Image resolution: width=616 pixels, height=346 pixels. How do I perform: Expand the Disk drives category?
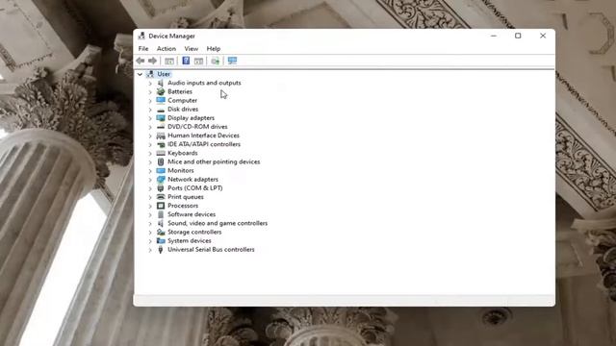tap(150, 110)
